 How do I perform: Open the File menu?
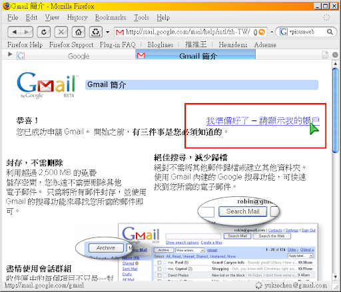(13, 17)
